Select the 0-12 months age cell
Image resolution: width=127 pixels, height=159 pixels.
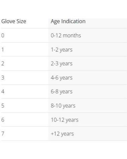66,35
